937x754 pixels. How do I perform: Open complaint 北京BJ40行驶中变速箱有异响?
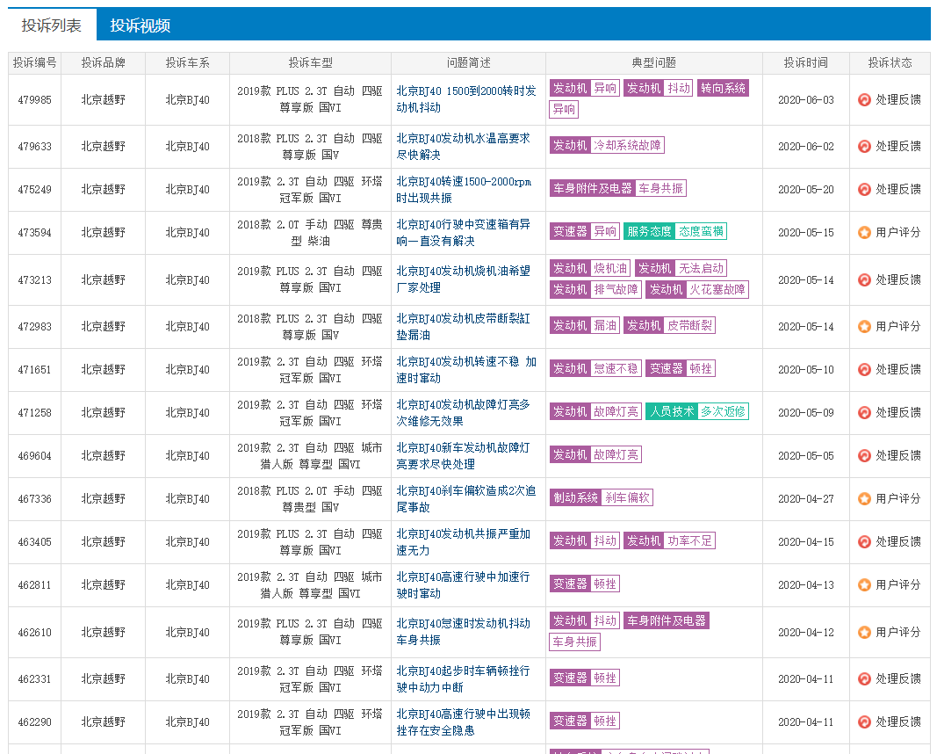pyautogui.click(x=463, y=233)
